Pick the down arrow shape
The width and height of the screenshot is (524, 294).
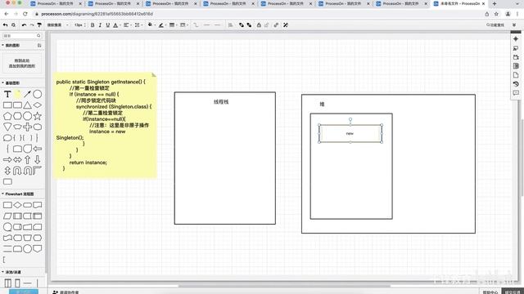click(38, 160)
